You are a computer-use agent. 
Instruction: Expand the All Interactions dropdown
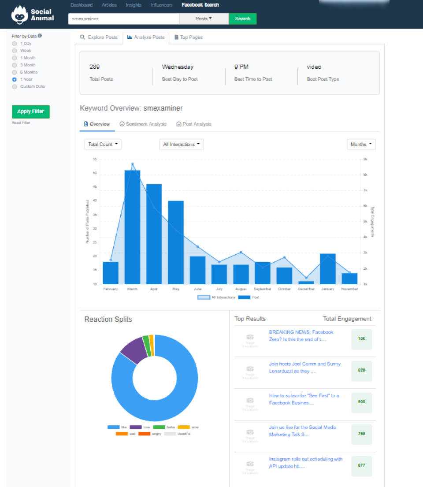point(181,144)
